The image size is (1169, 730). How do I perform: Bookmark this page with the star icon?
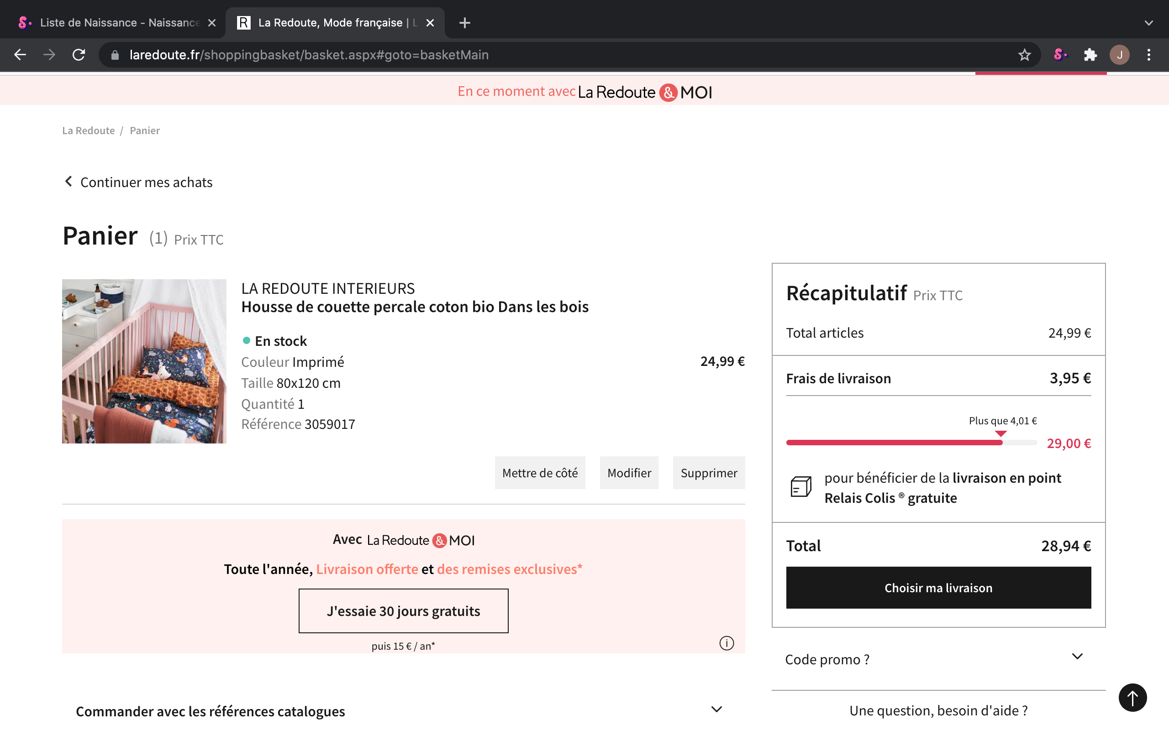tap(1024, 55)
